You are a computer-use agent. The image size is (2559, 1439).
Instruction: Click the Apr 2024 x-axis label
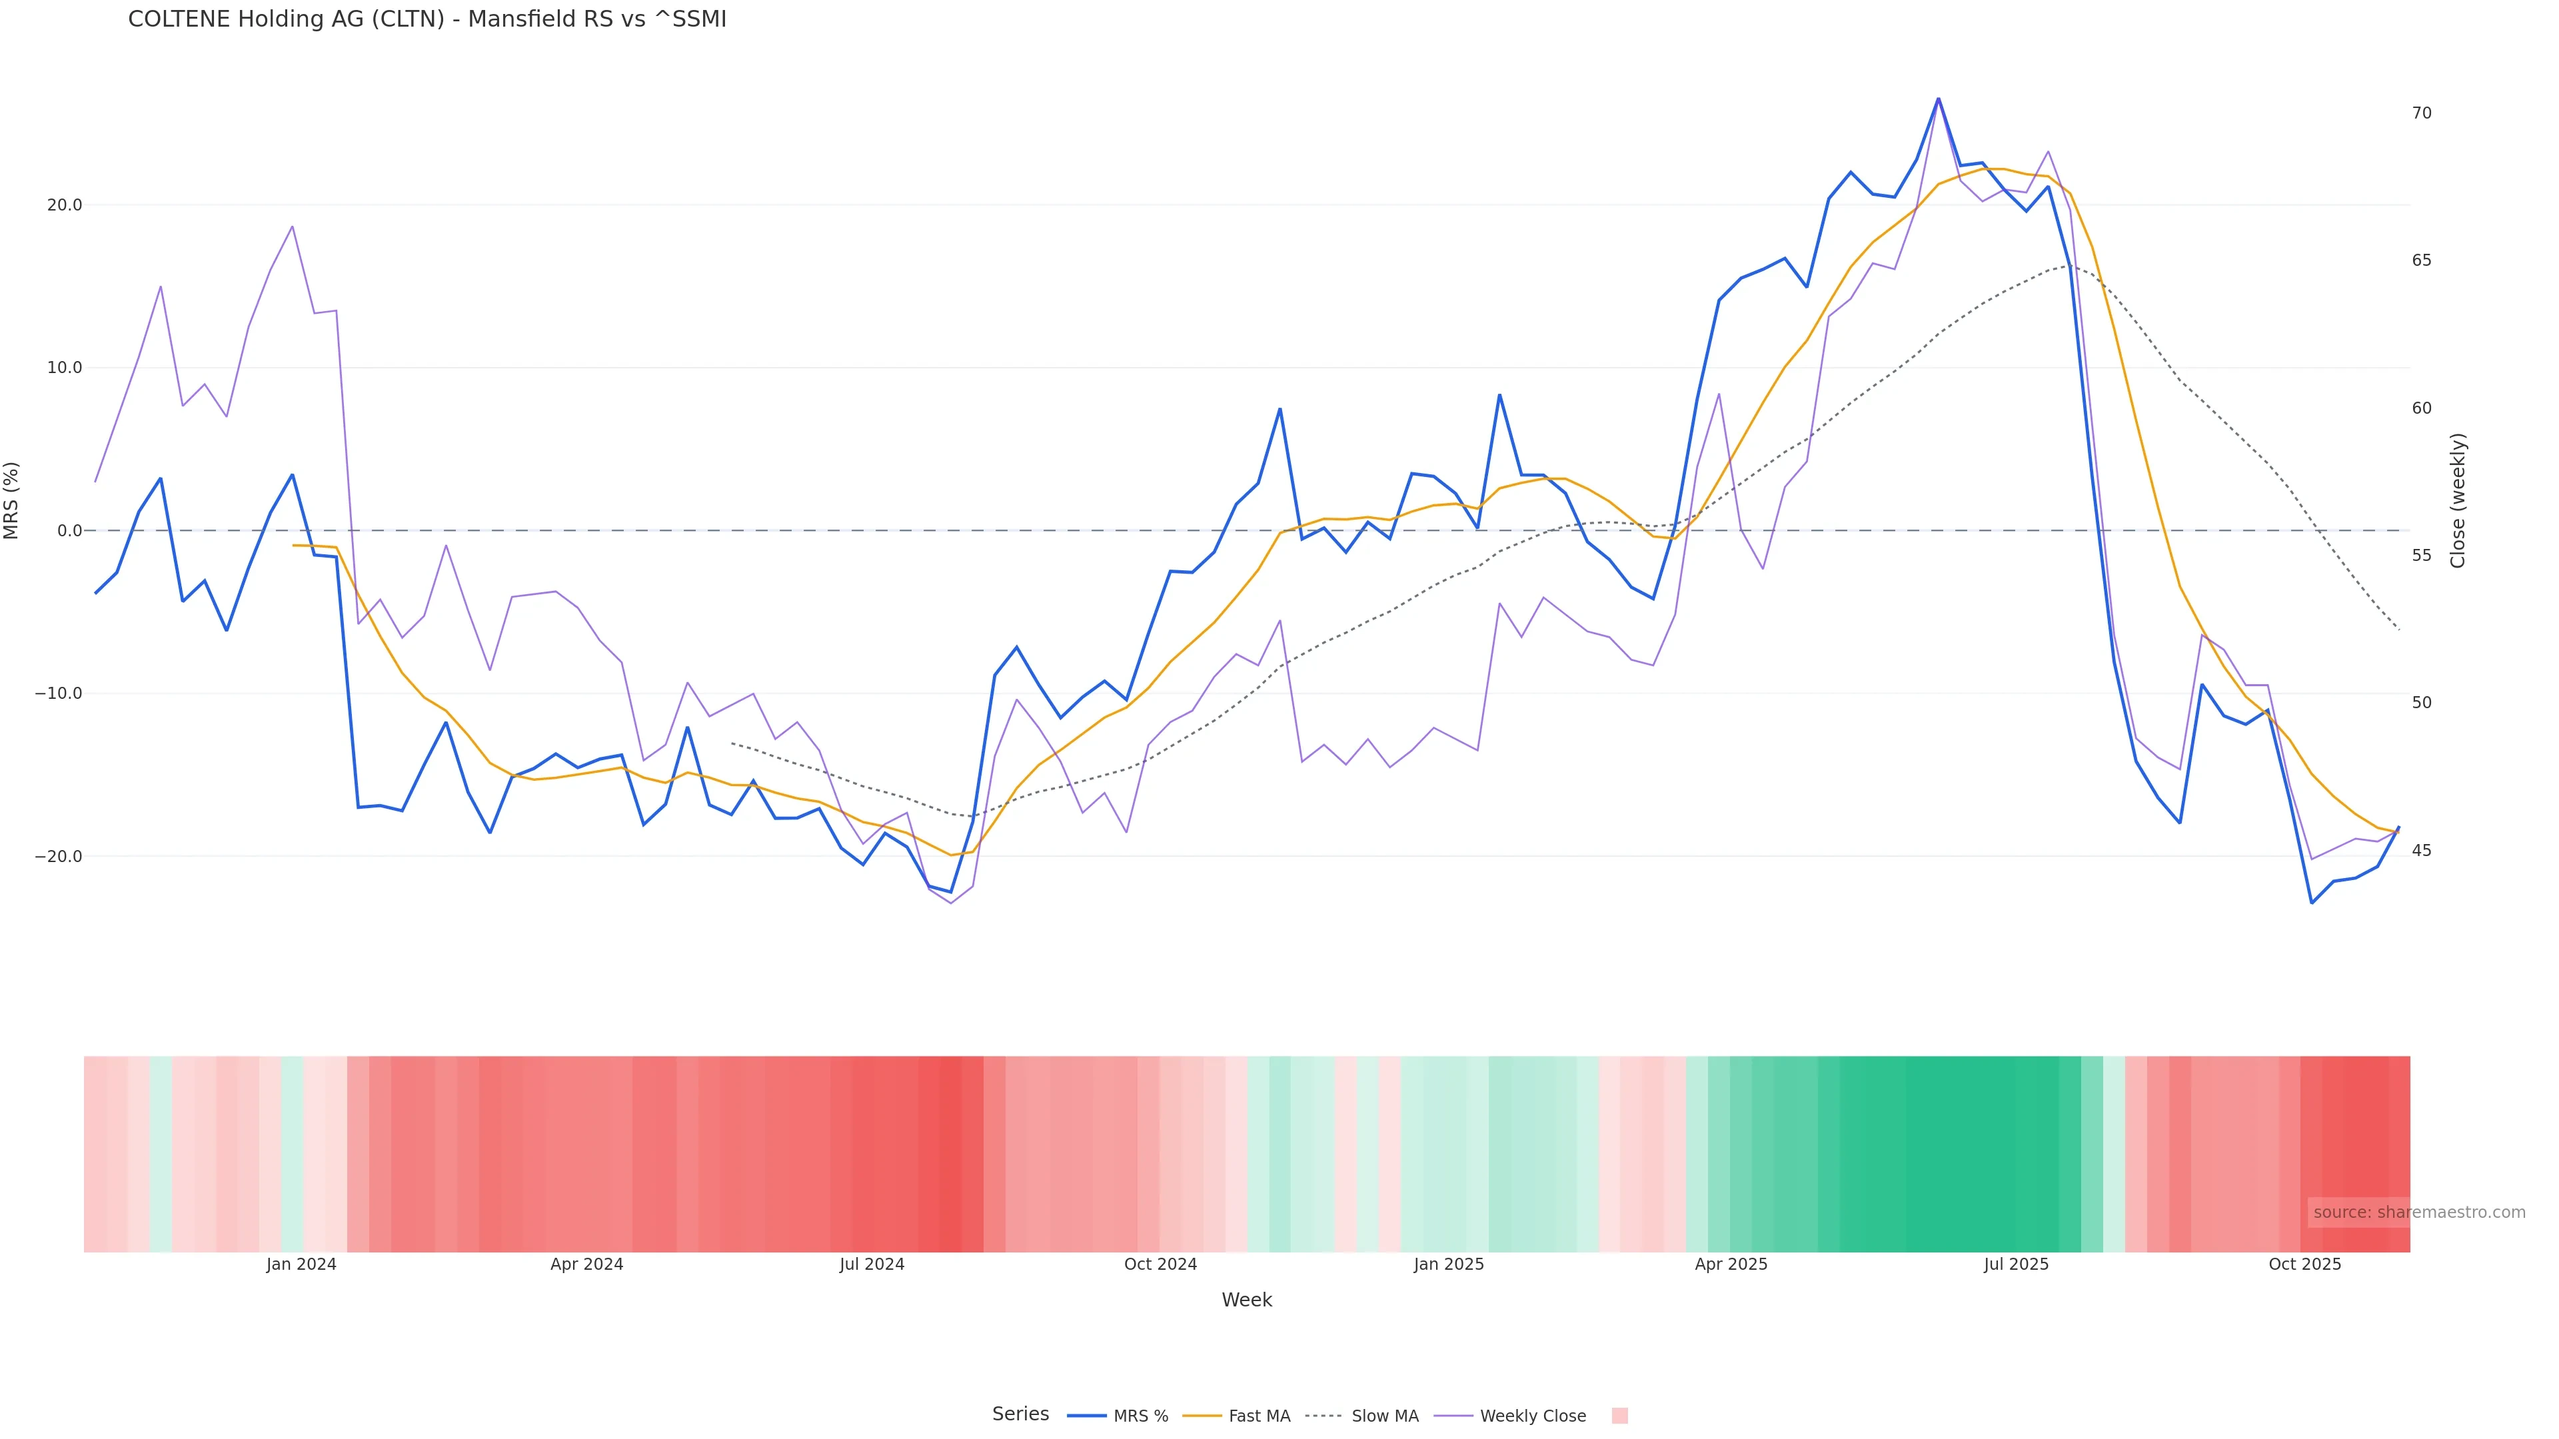pos(586,1264)
